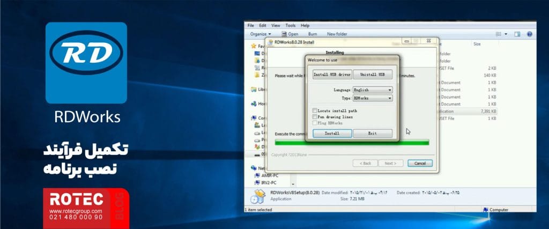Click the Open toolbar item's icon
This screenshot has height=229, width=549.
pyautogui.click(x=284, y=34)
